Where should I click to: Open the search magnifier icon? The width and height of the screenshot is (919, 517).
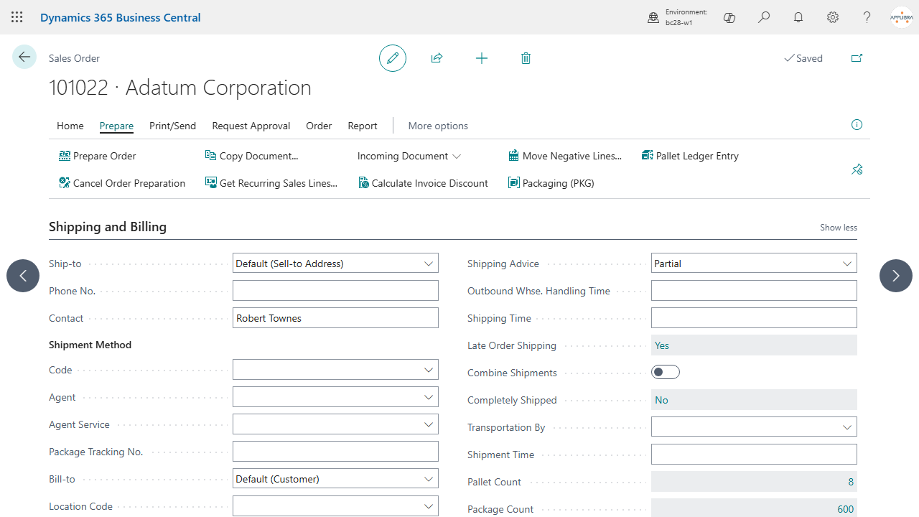click(764, 17)
